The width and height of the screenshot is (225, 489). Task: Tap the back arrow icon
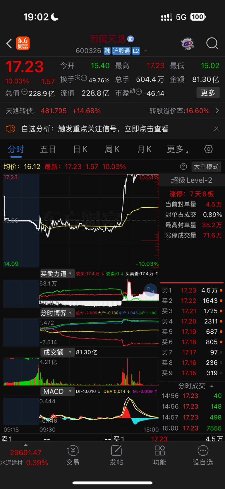pyautogui.click(x=9, y=43)
